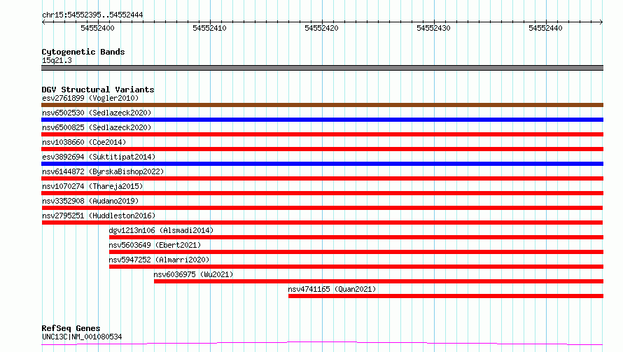Click the red nsv6144872 variant bar
623x352 pixels.
[322, 178]
